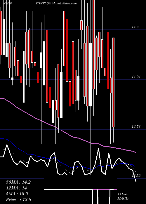Click the 13.52 price level label
The height and width of the screenshot is (204, 146).
point(136,176)
